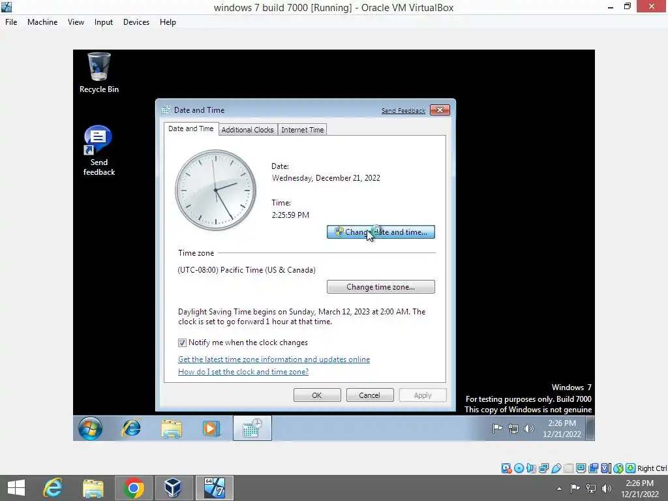
Task: Open the VirtualBox Manager cube icon on host taskbar
Action: pyautogui.click(x=173, y=488)
